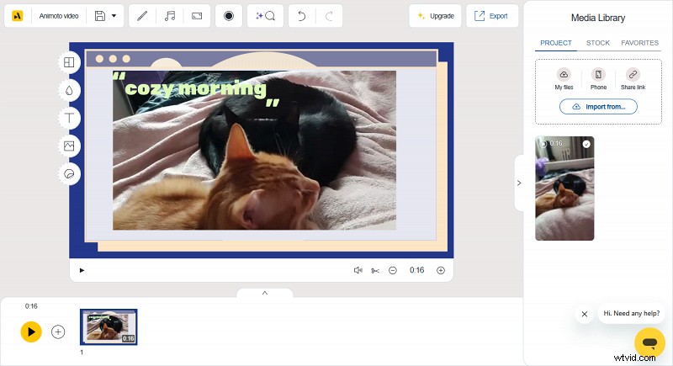
Task: Open the save options dropdown arrow
Action: (x=114, y=16)
